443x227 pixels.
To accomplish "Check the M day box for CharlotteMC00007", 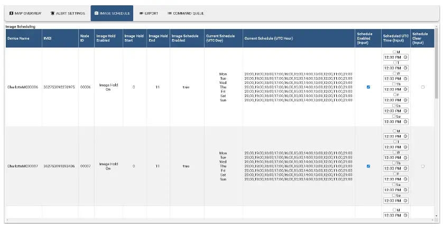I will [394, 131].
